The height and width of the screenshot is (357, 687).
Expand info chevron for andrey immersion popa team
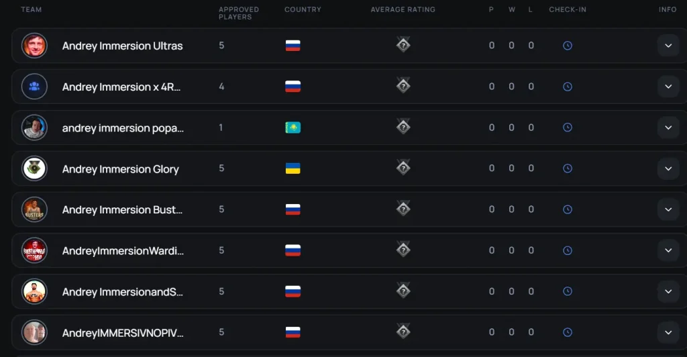click(668, 127)
